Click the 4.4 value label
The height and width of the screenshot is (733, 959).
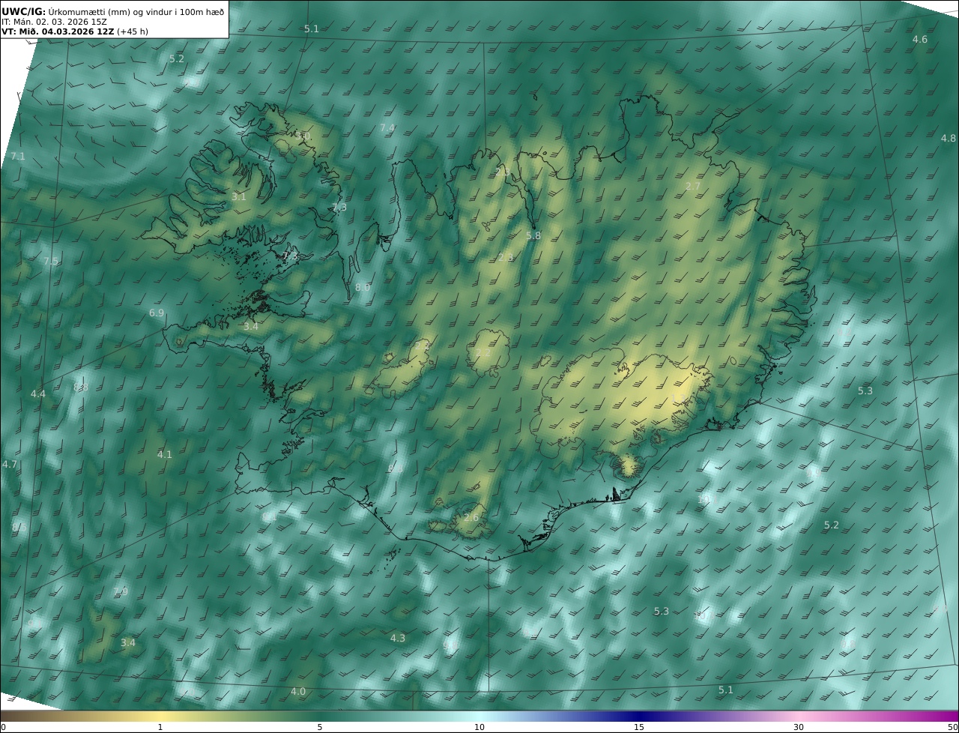pos(37,394)
